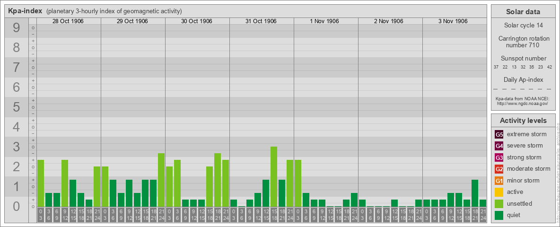Select the 2 Nov 1906 date header
Viewport: 560px width, 227px height.
click(x=389, y=21)
